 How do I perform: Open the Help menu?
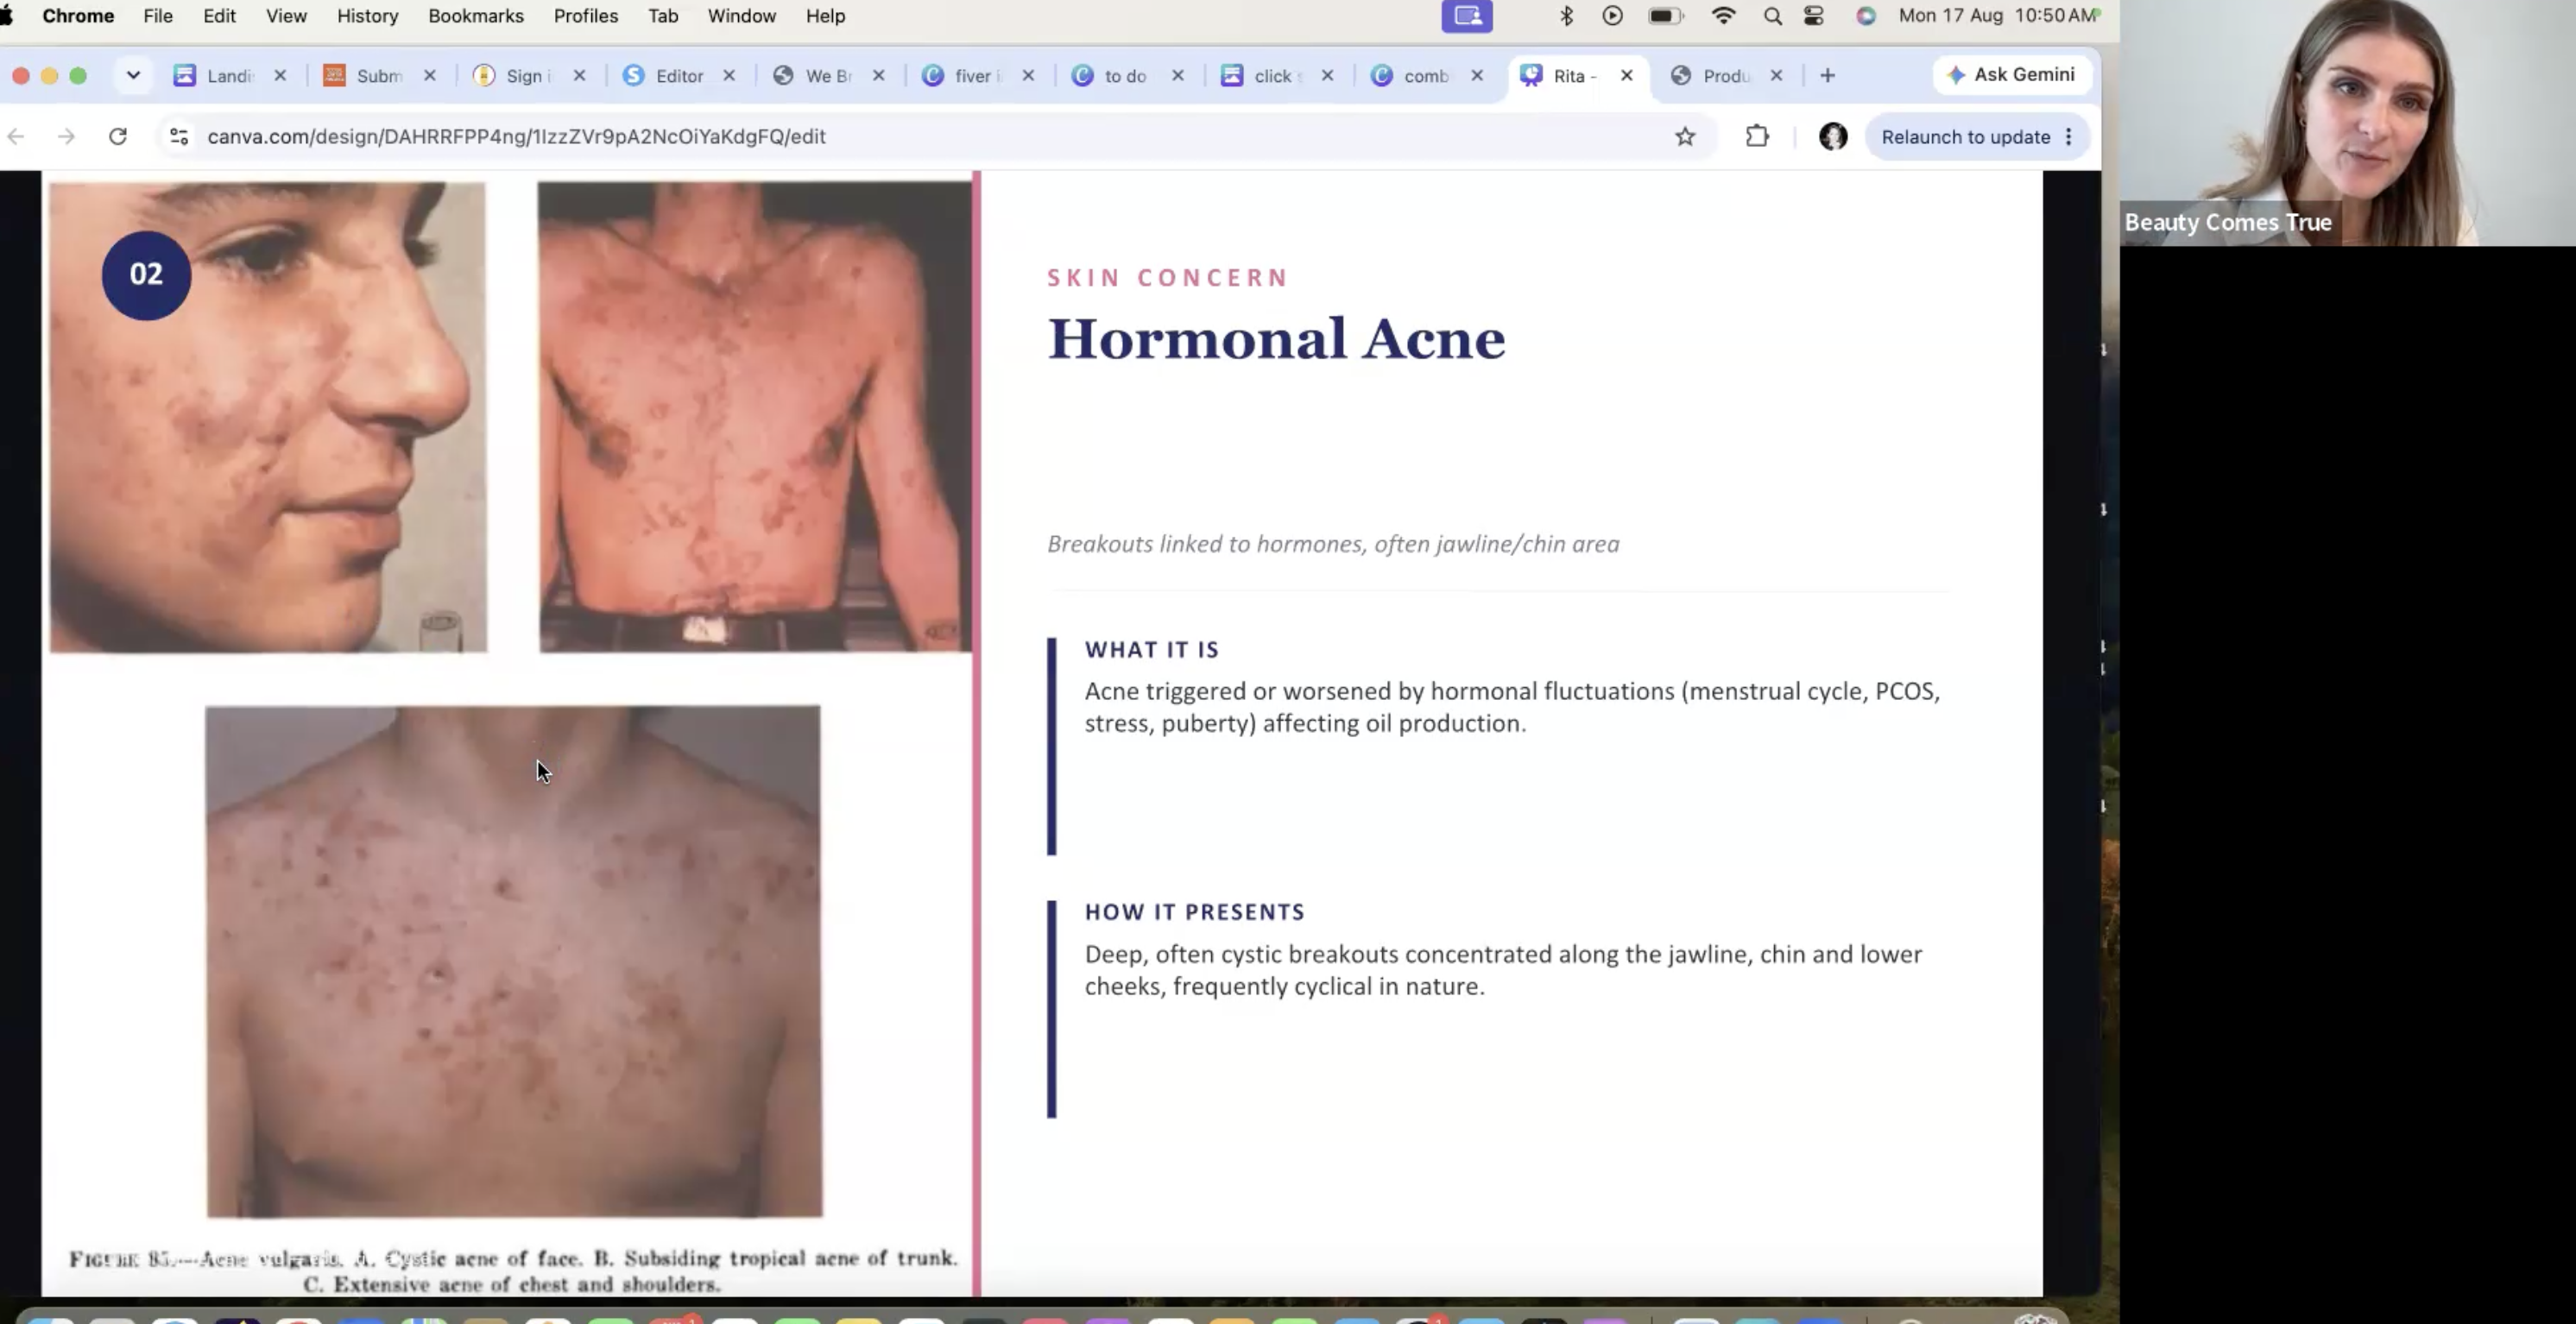coord(825,16)
